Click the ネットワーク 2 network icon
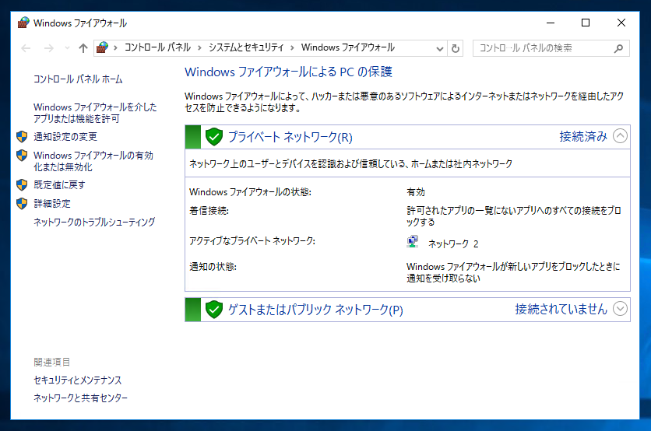This screenshot has height=431, width=651. click(x=412, y=241)
